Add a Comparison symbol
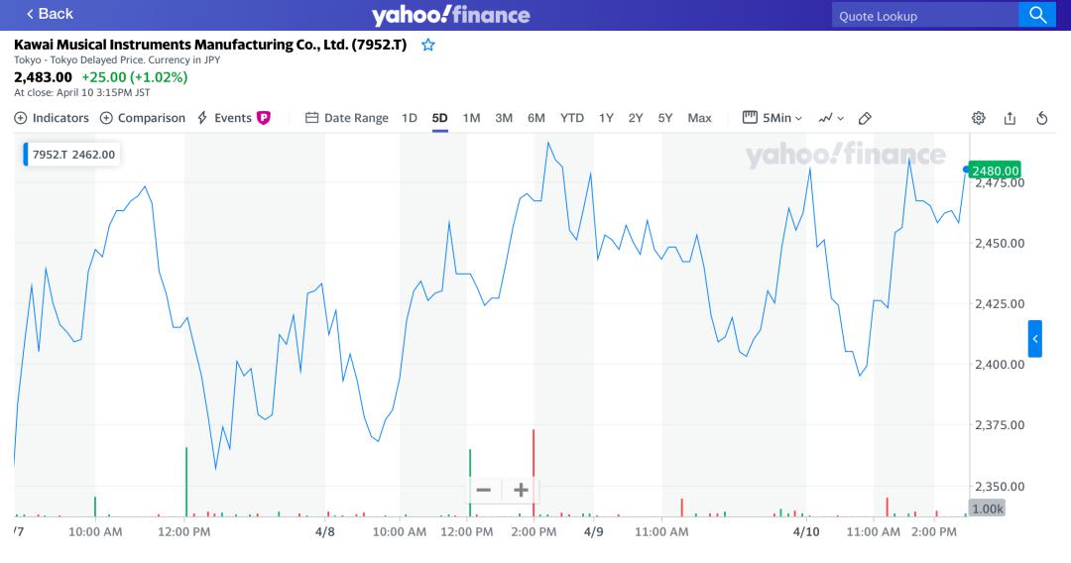1071x563 pixels. pos(143,118)
